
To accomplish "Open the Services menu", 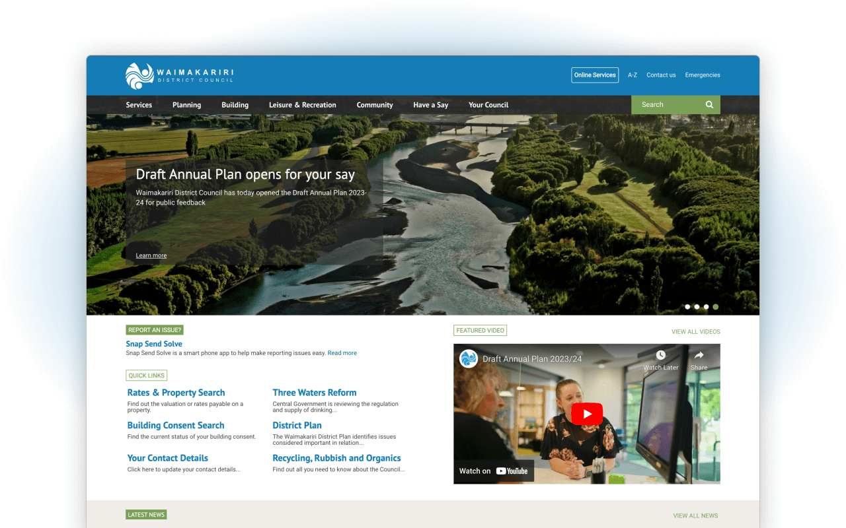I will 139,105.
